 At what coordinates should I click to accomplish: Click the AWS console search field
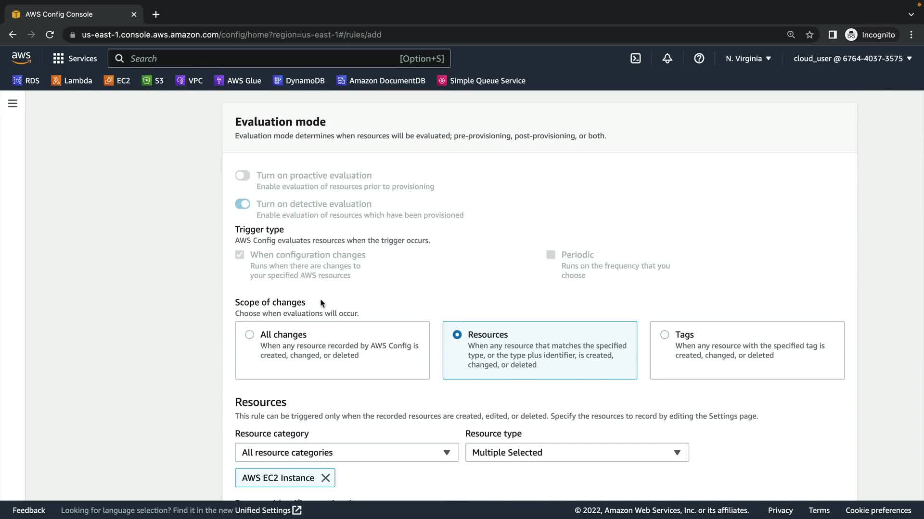[x=279, y=59]
